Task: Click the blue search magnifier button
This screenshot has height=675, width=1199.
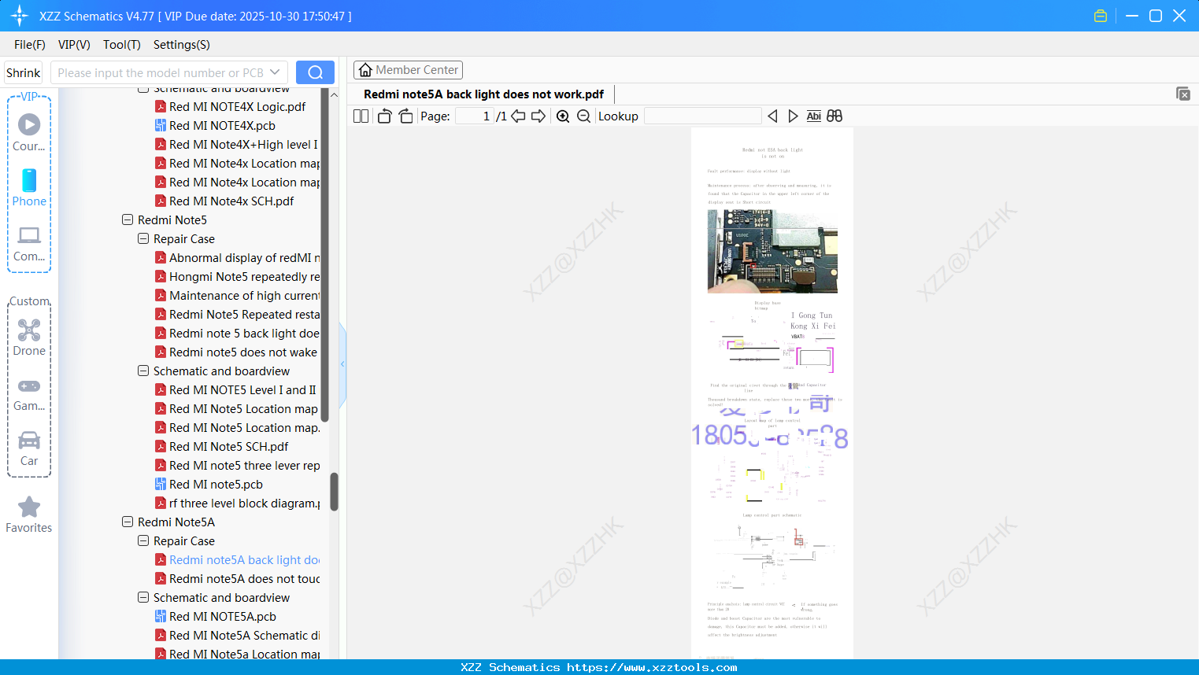Action: click(x=315, y=72)
